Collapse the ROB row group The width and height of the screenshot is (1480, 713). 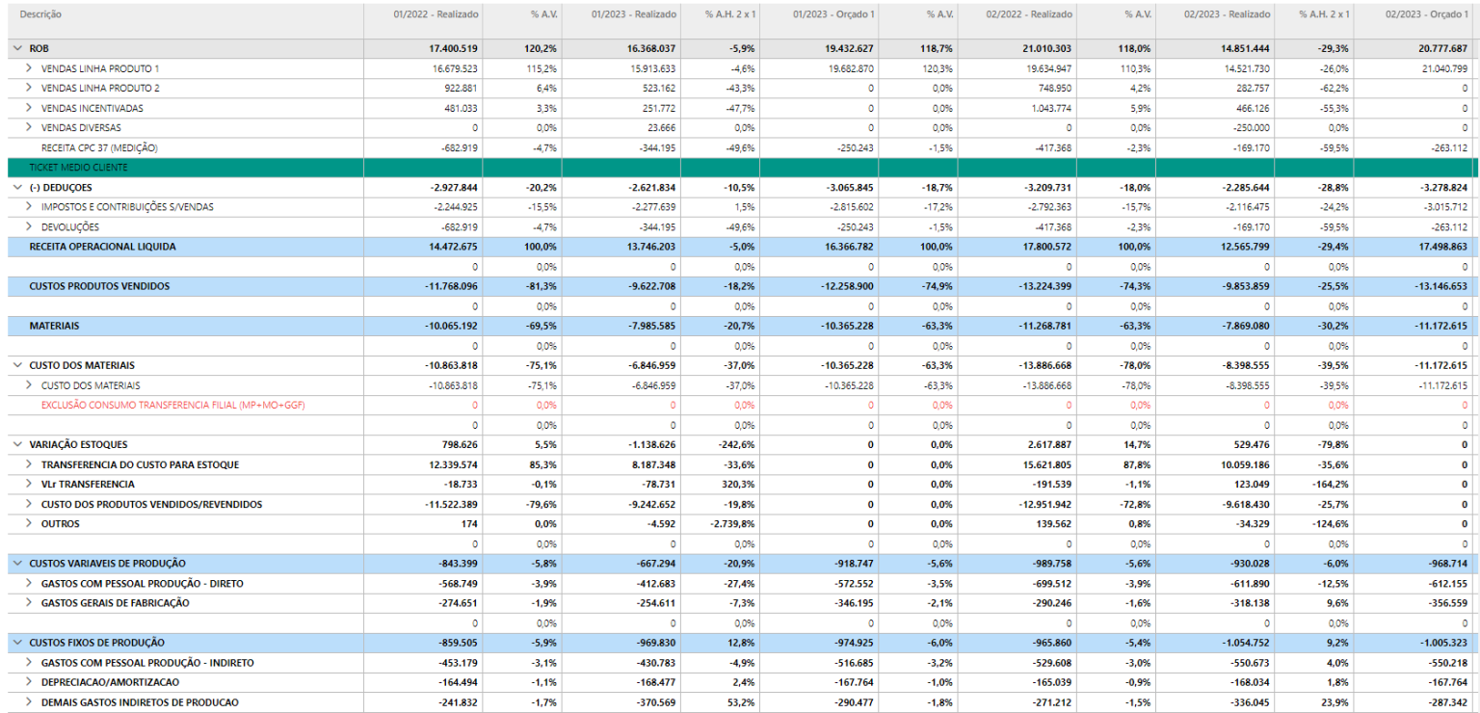17,48
